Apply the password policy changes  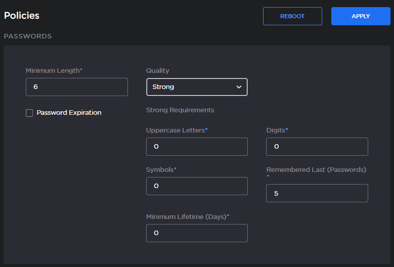click(361, 16)
